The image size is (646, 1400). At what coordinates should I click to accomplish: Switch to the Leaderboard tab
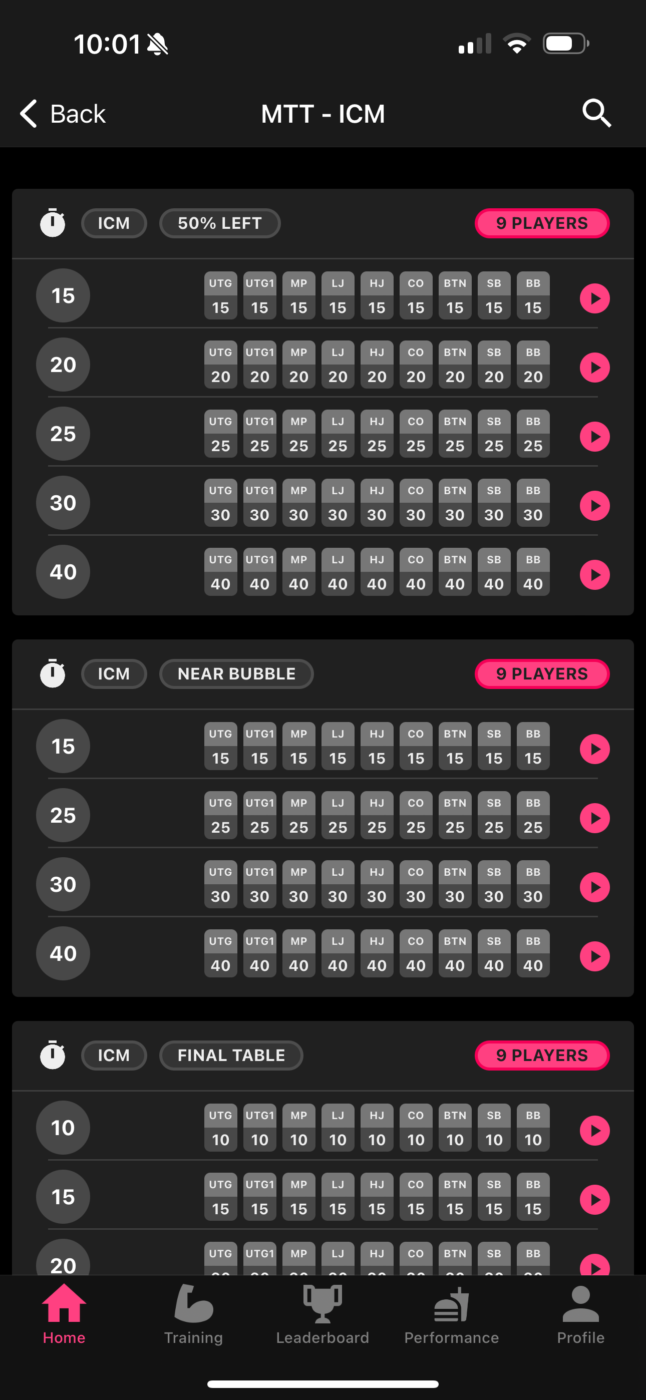click(x=322, y=1314)
